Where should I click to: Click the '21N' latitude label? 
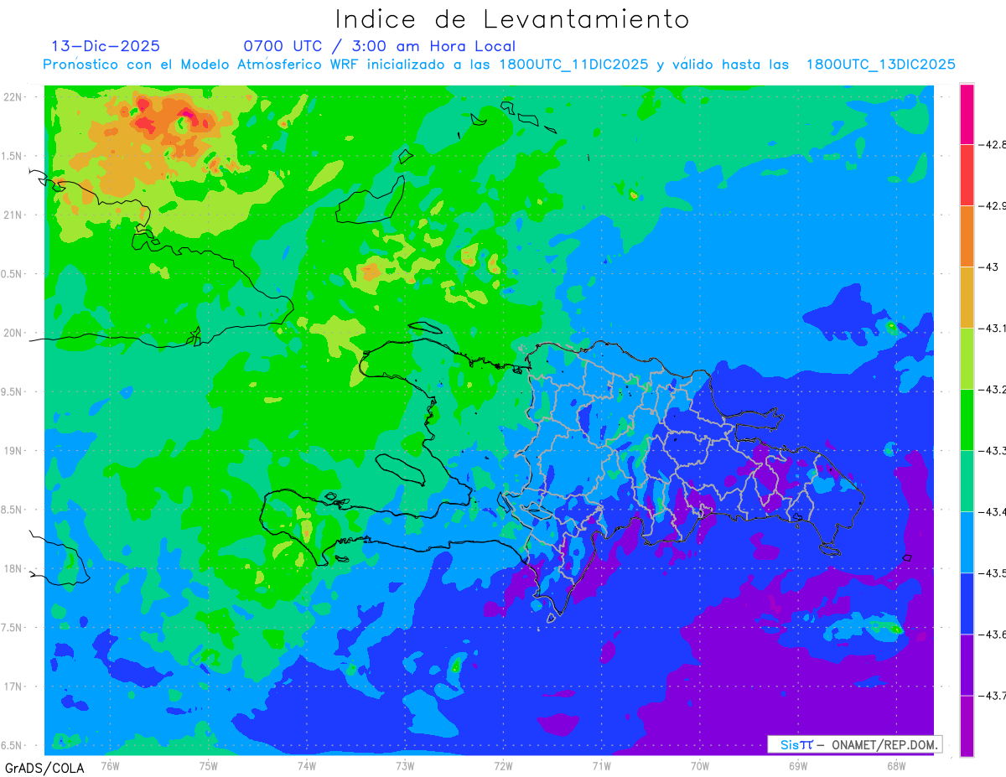point(13,215)
